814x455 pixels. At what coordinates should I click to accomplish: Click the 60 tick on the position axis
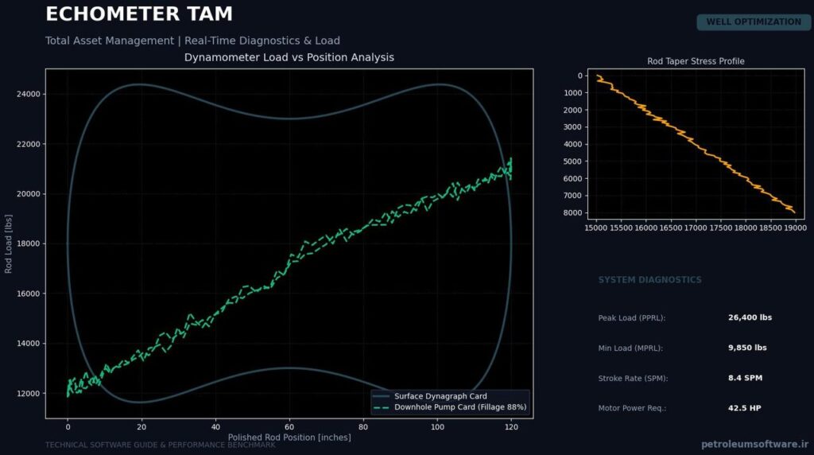(x=289, y=427)
